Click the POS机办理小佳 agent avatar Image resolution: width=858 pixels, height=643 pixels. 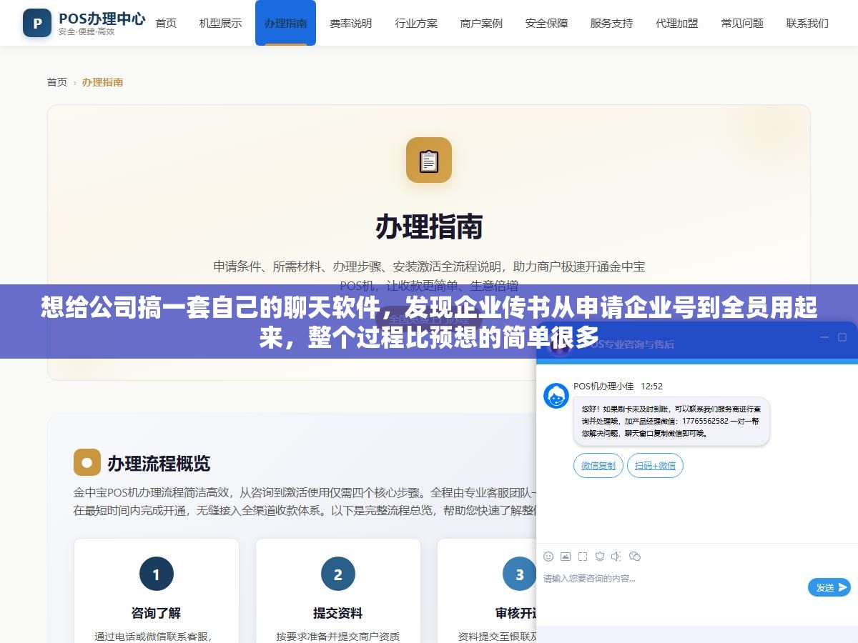pos(556,396)
